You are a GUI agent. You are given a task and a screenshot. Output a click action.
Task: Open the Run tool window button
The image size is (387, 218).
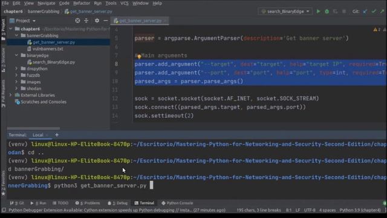coord(38,203)
